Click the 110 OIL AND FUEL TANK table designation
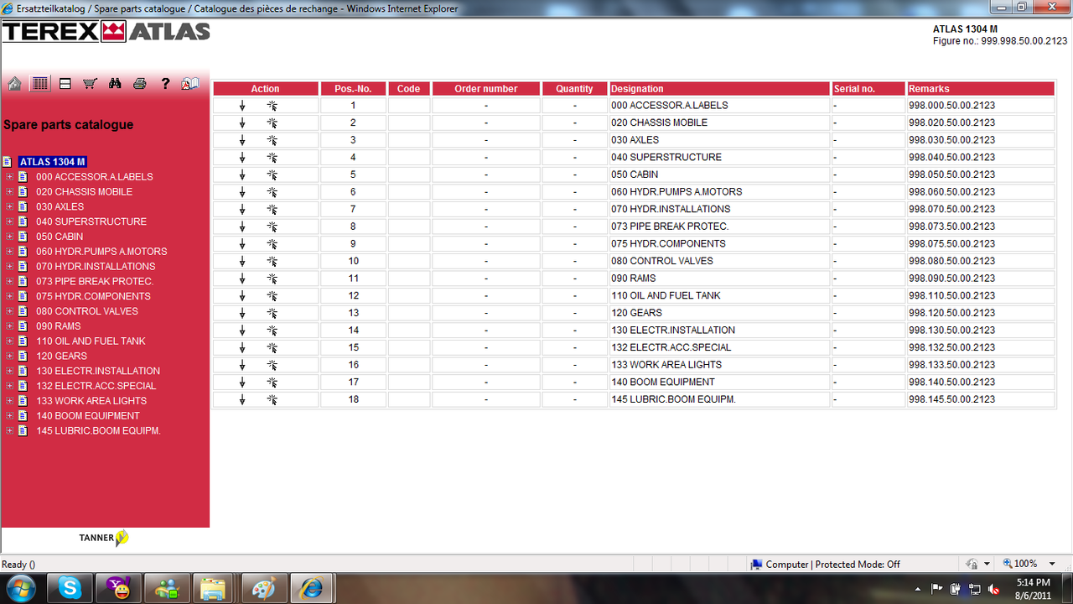The width and height of the screenshot is (1073, 604). tap(666, 295)
